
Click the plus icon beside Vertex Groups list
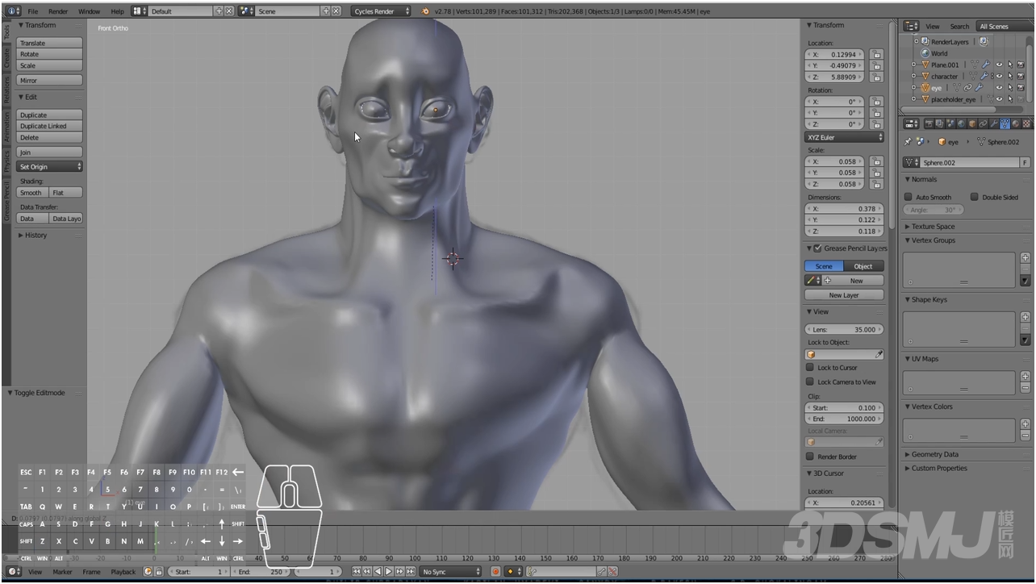(1026, 258)
